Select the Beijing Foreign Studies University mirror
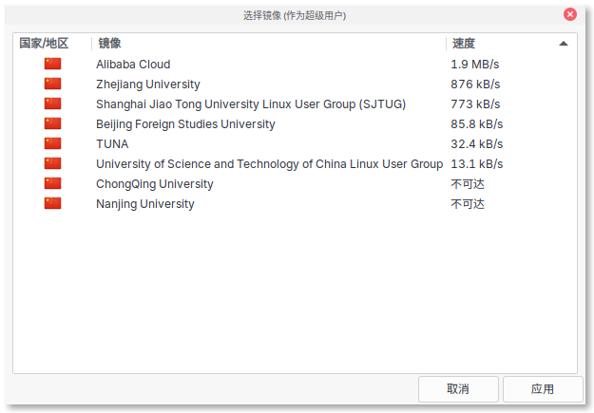 (x=185, y=124)
